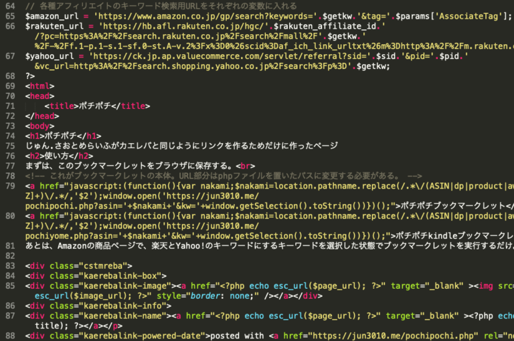Click $getkw; at end of line 67
514x341 pixels.
pos(373,66)
